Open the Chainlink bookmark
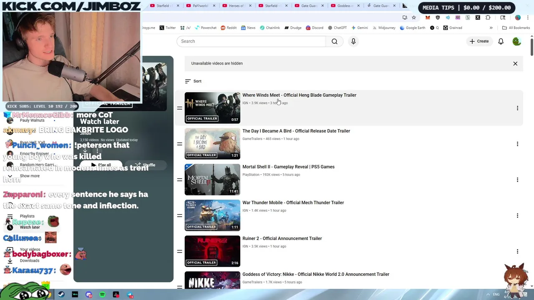This screenshot has height=300, width=534. 270,28
